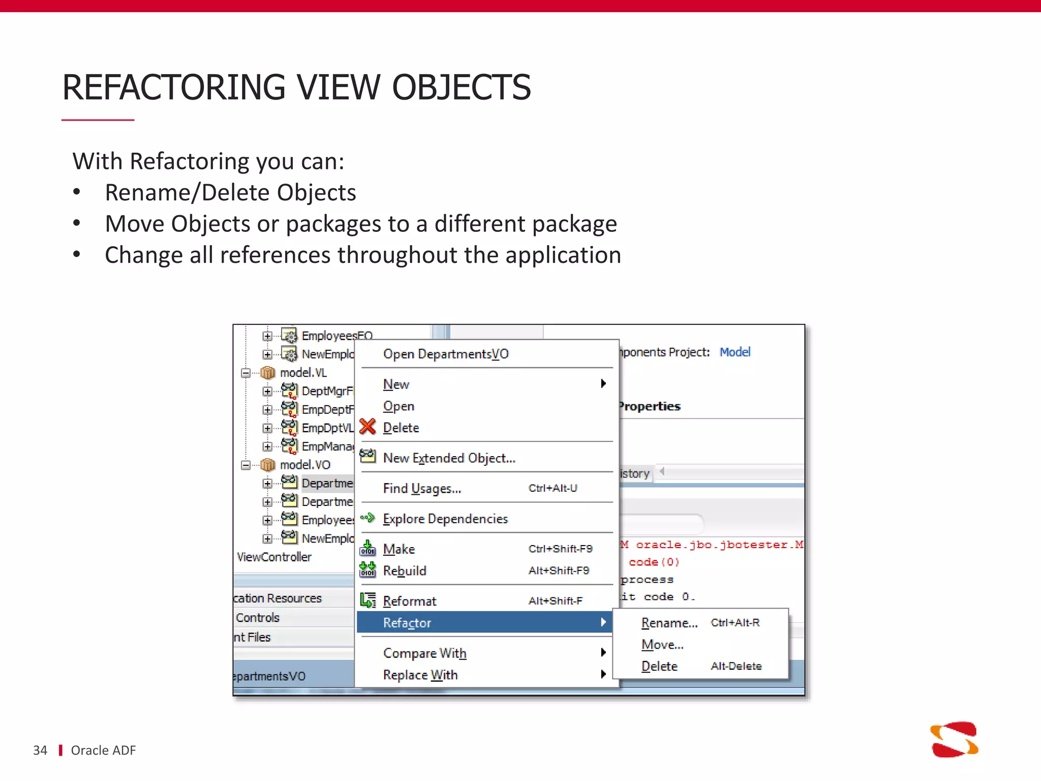Select the ViewController project node
This screenshot has width=1041, height=781.
coord(274,557)
